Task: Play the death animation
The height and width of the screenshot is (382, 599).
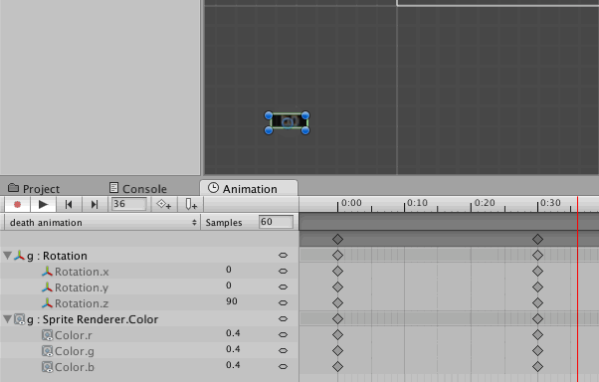Action: tap(43, 204)
